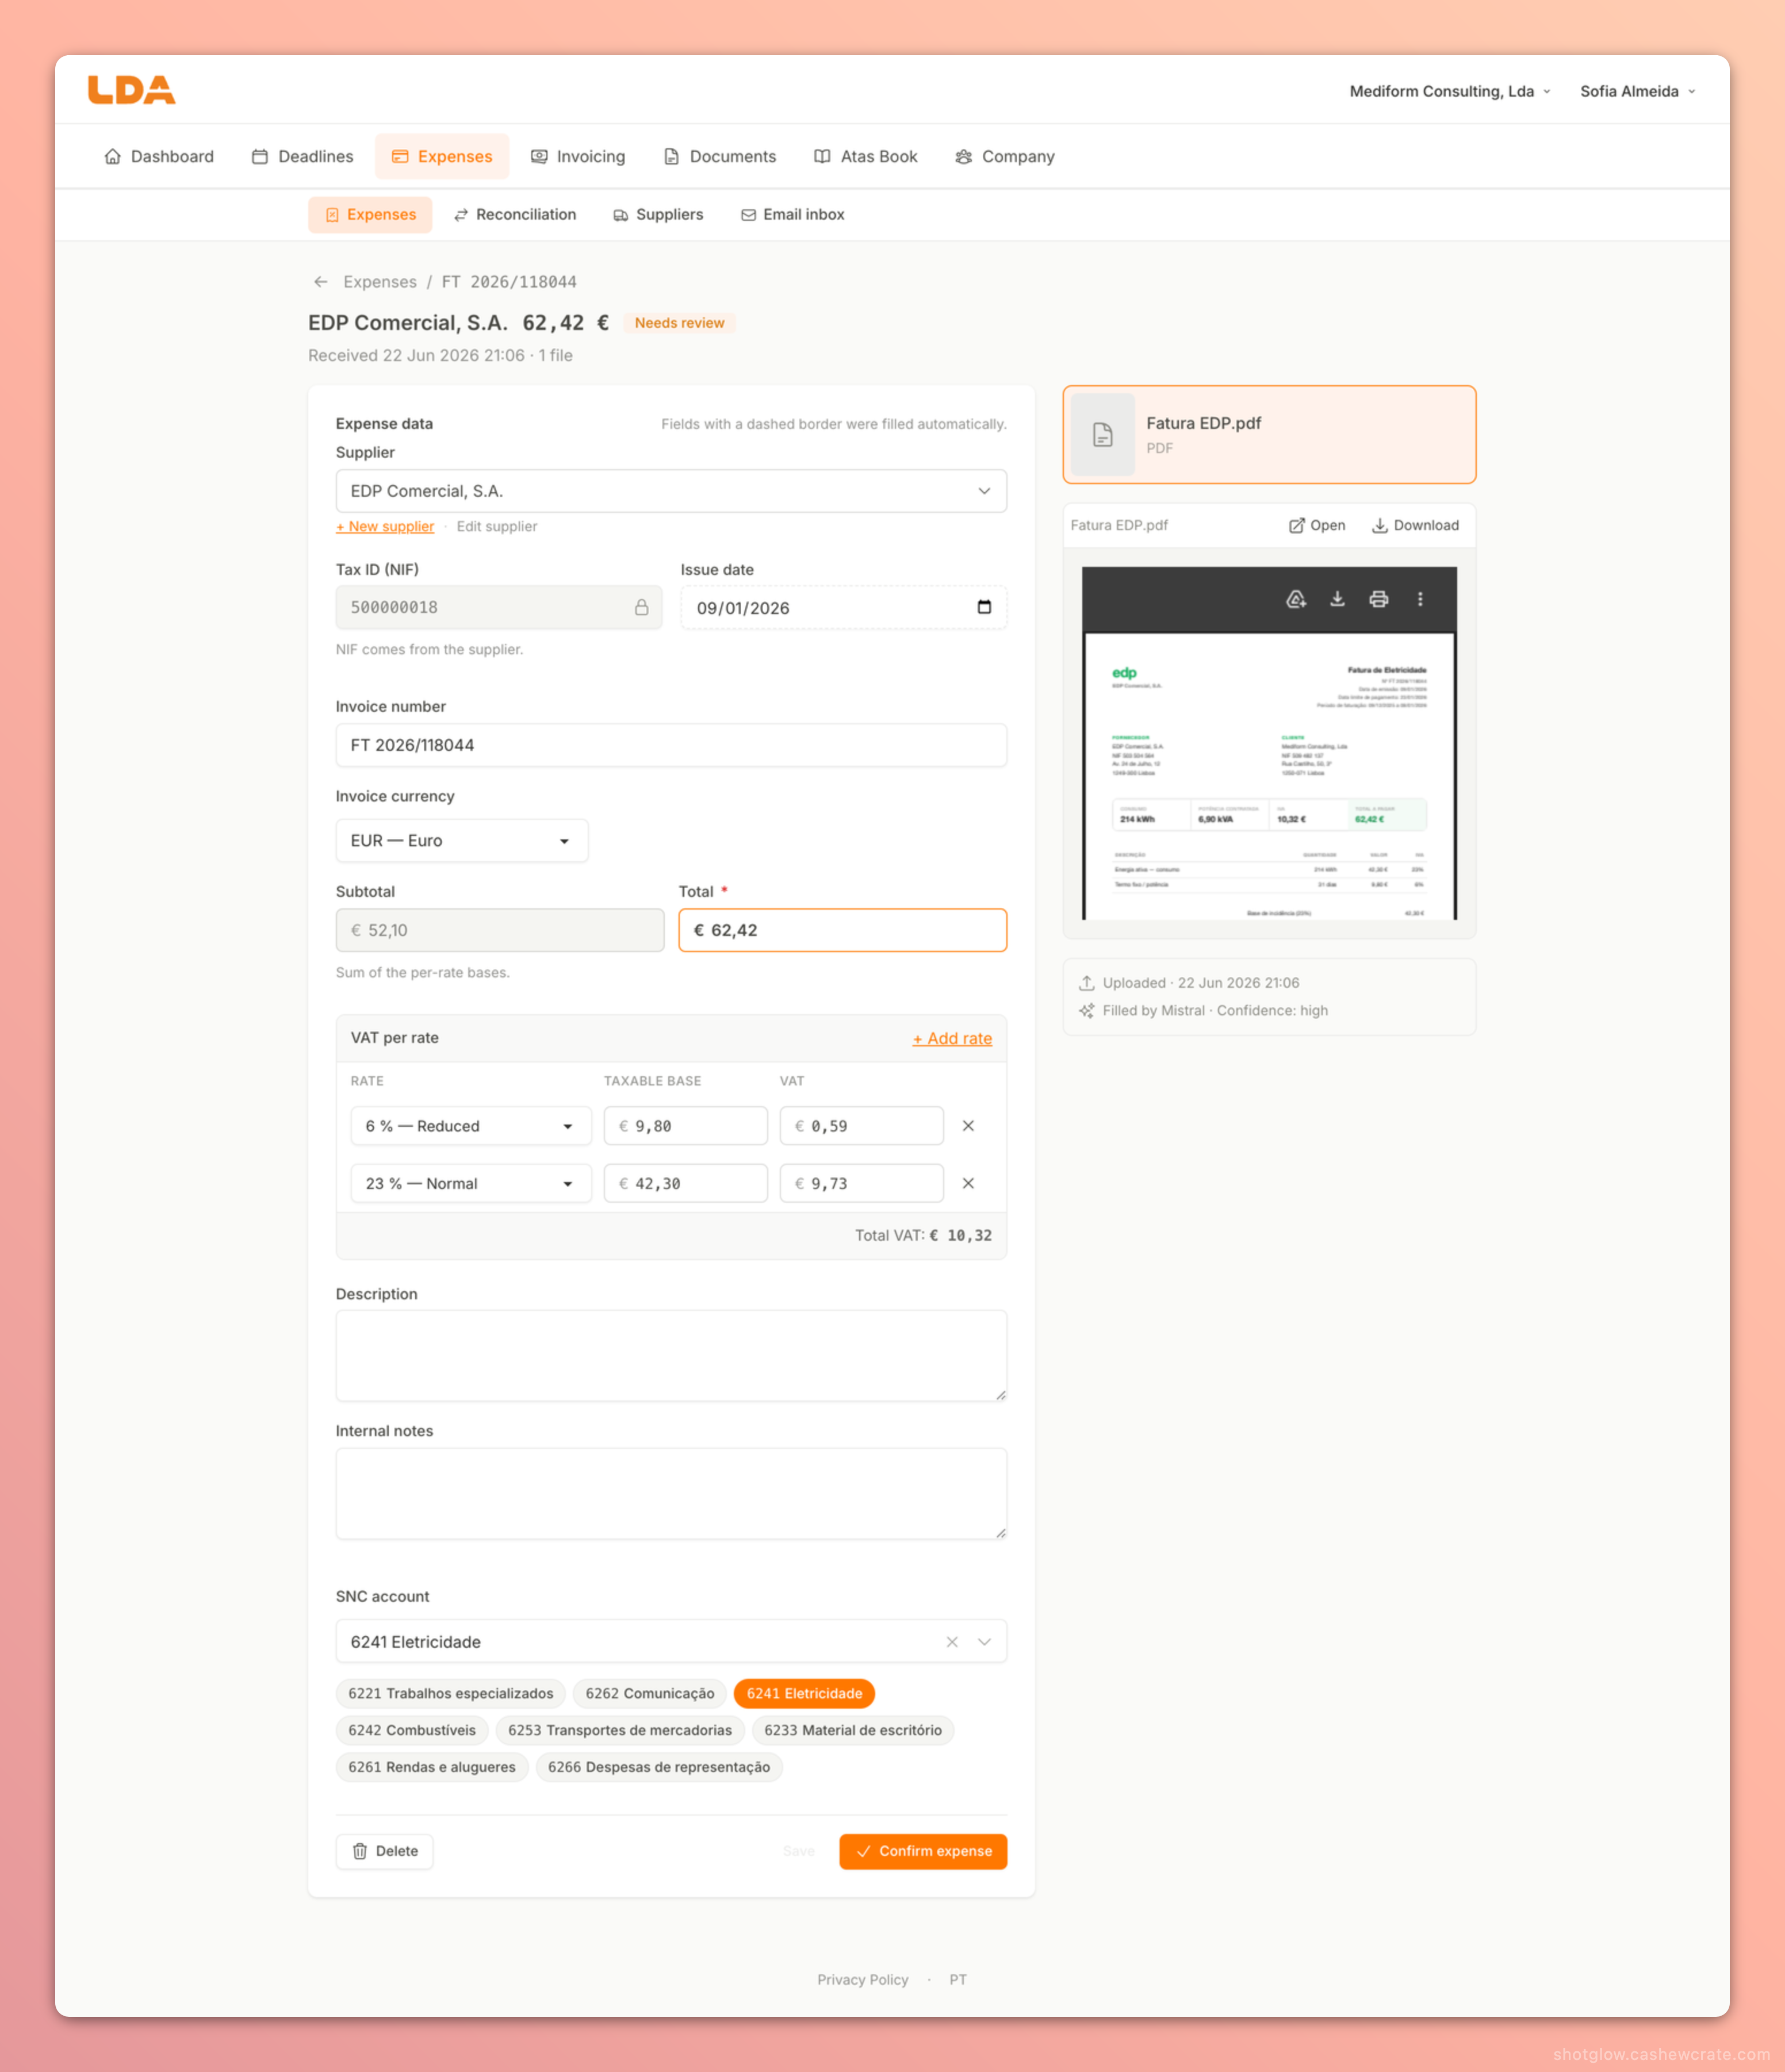Viewport: 1785px width, 2072px height.
Task: Click the sparkle icon beside Filled by Mistral
Action: pyautogui.click(x=1086, y=1011)
